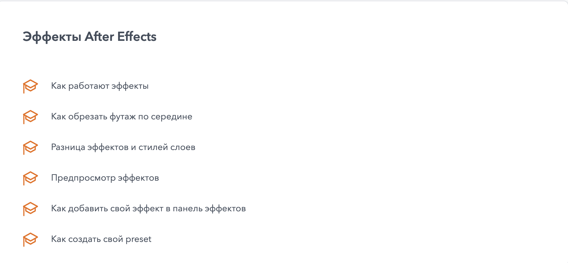This screenshot has height=263, width=568.
Task: Click graduation cap icon beside "Как работают эффекты"
Action: point(30,86)
